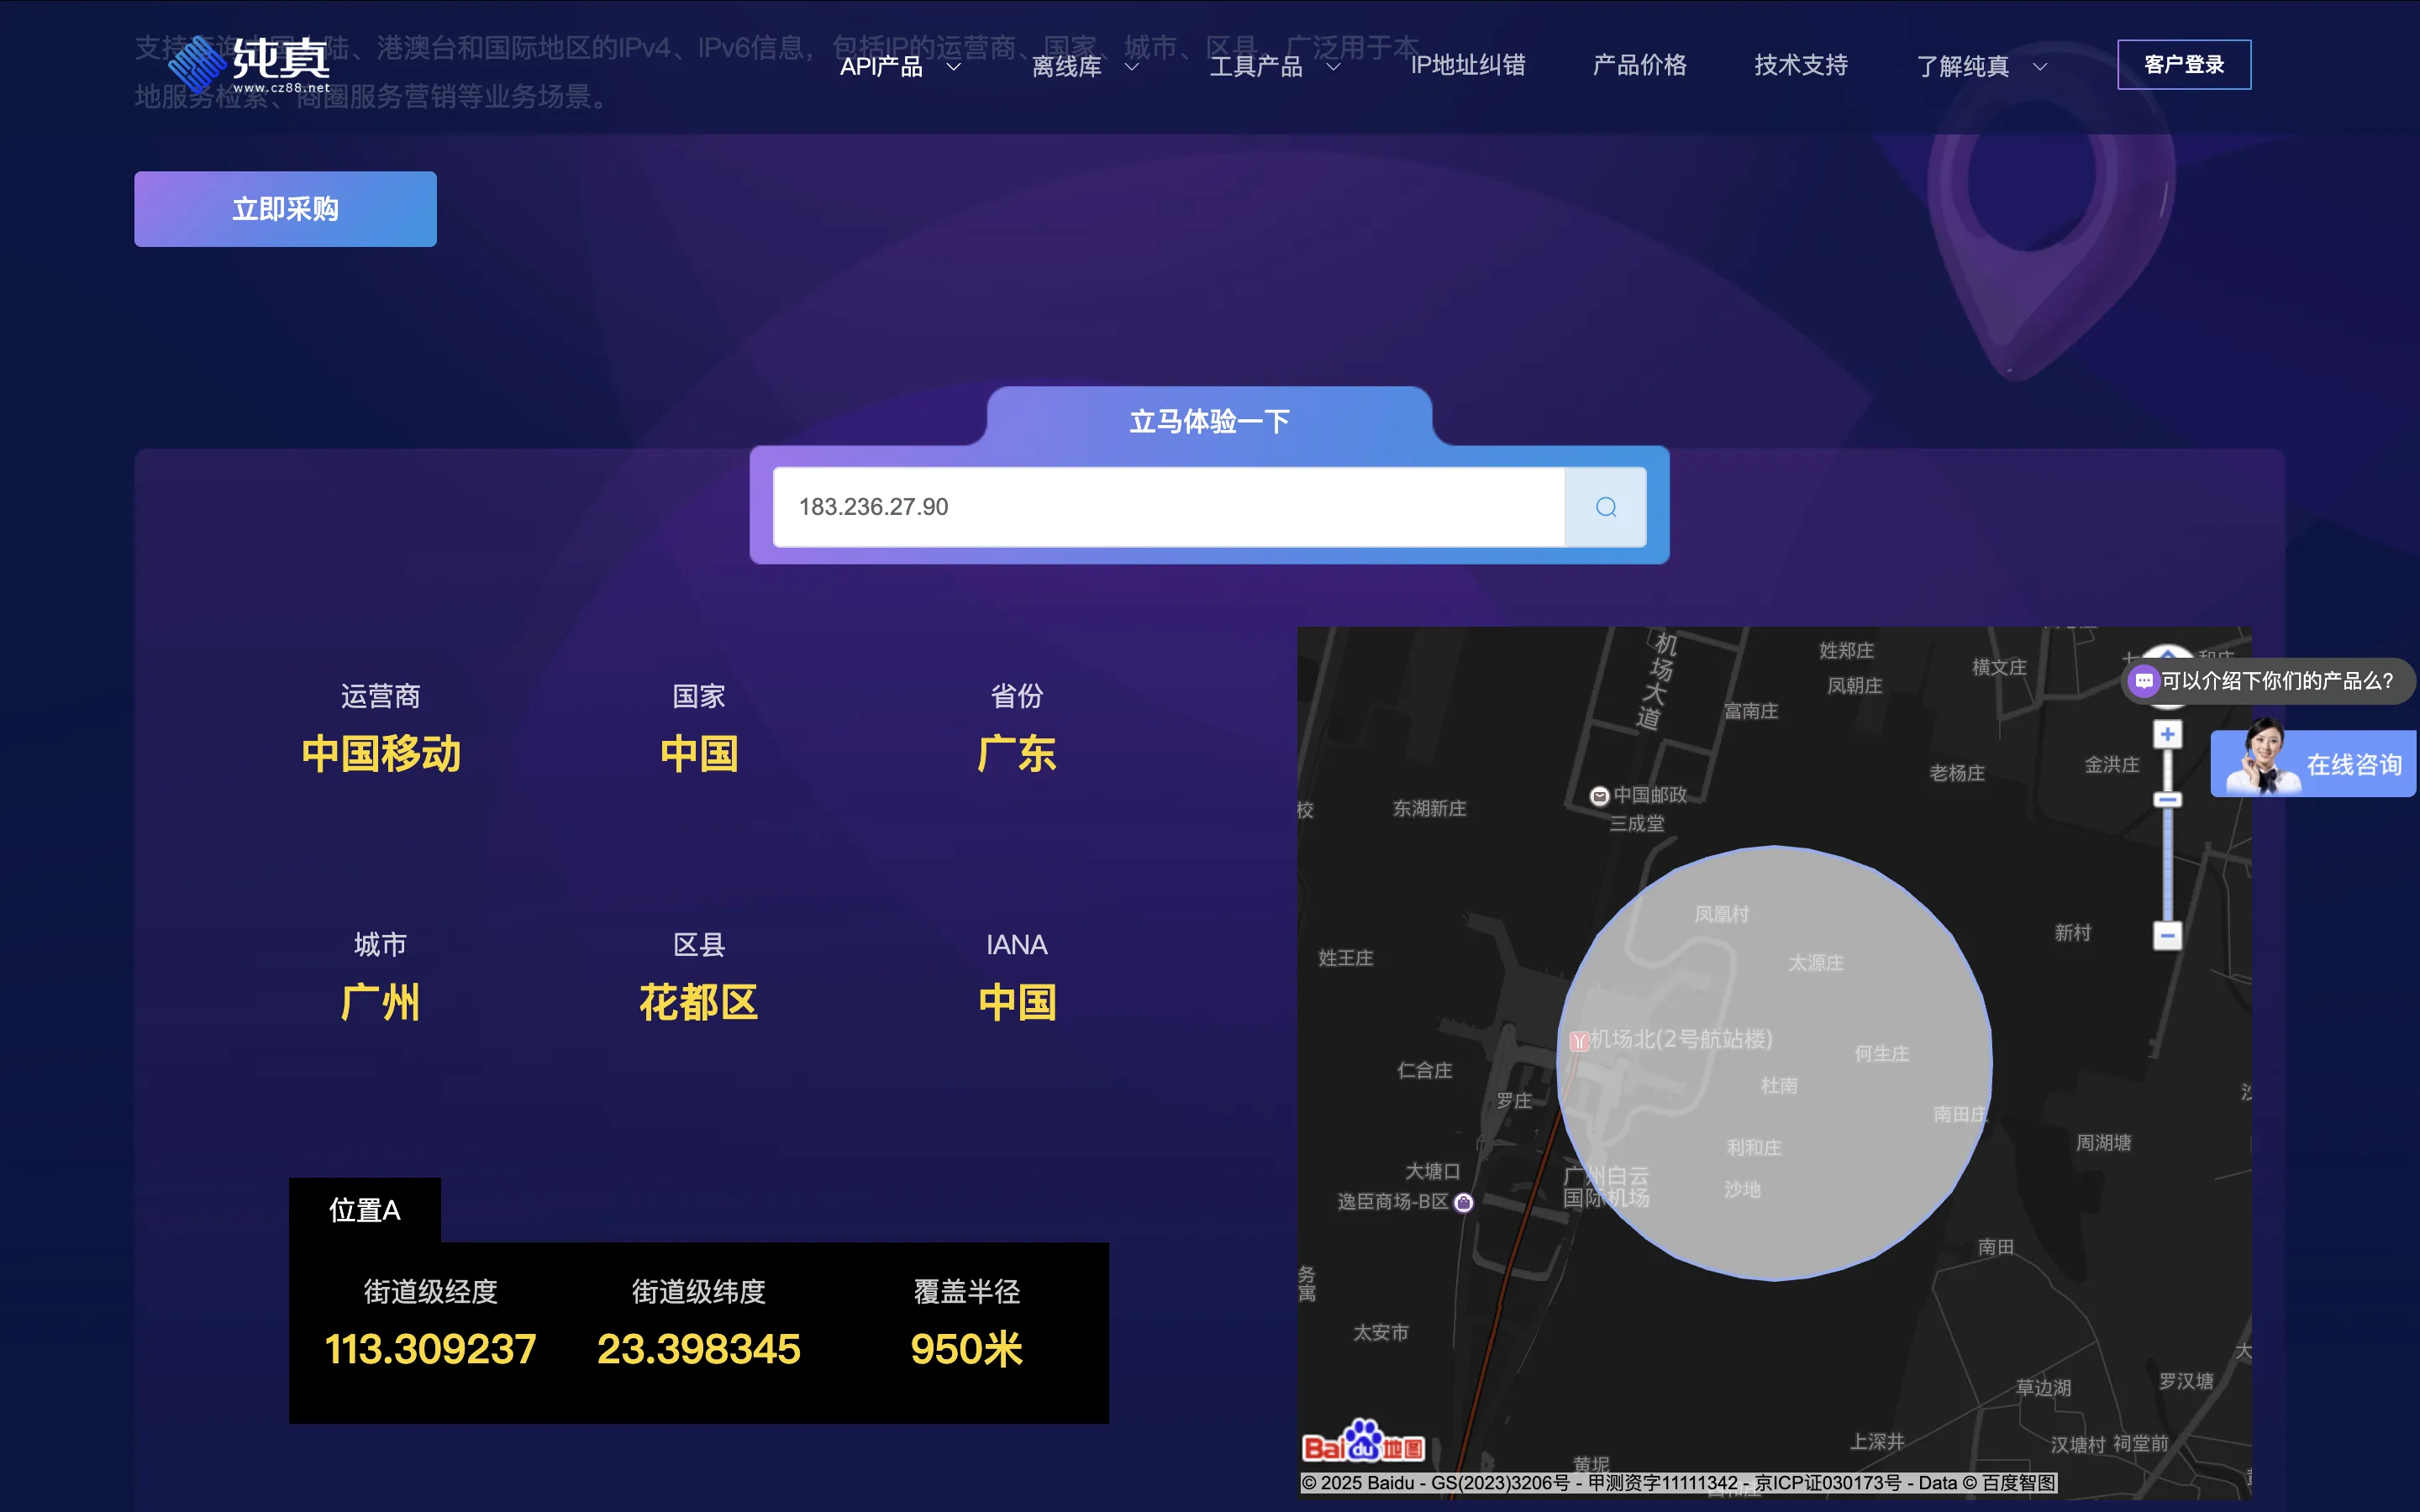Open the 可以介绍下你们的产品么 chat prompt
This screenshot has height=1512, width=2420.
pyautogui.click(x=2268, y=682)
